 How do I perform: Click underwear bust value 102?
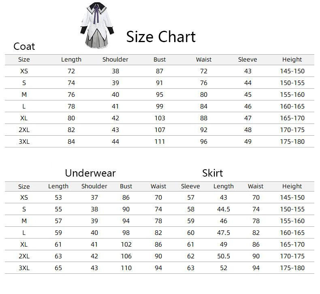pyautogui.click(x=126, y=245)
